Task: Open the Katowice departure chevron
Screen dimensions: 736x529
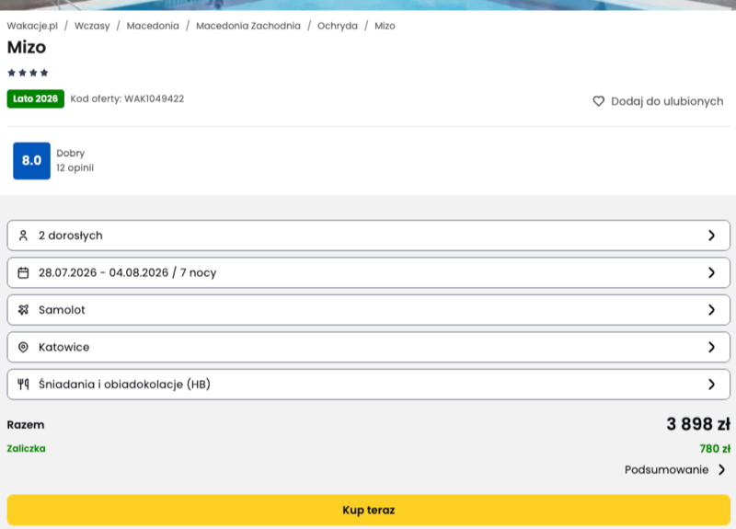Action: 711,347
